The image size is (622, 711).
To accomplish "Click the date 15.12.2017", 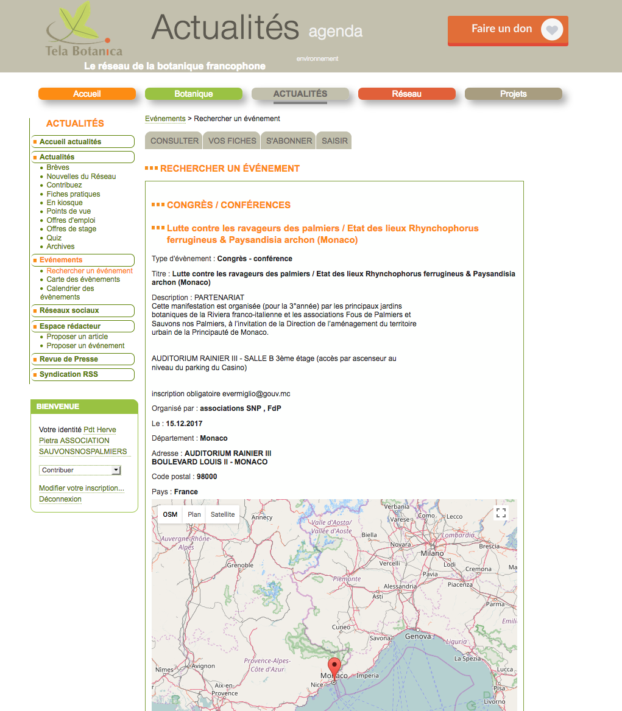I will click(x=184, y=424).
